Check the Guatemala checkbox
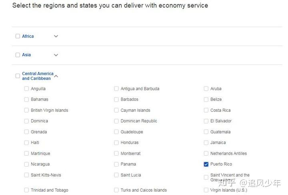The image size is (288, 195). (206, 132)
